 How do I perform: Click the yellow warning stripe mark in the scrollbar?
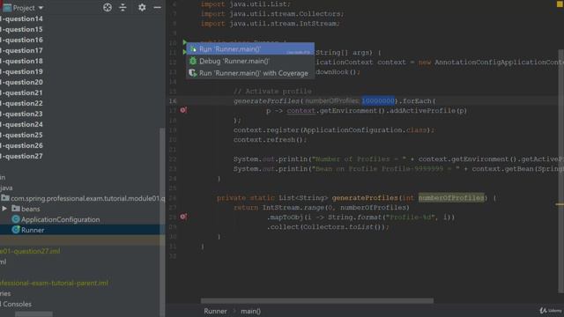tap(560, 204)
